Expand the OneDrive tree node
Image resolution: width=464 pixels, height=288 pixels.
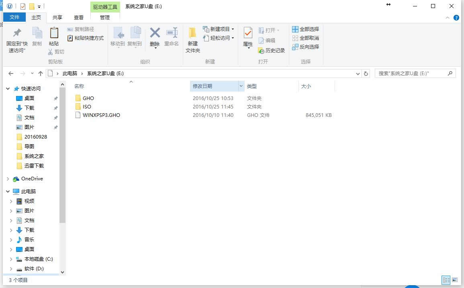click(x=7, y=179)
